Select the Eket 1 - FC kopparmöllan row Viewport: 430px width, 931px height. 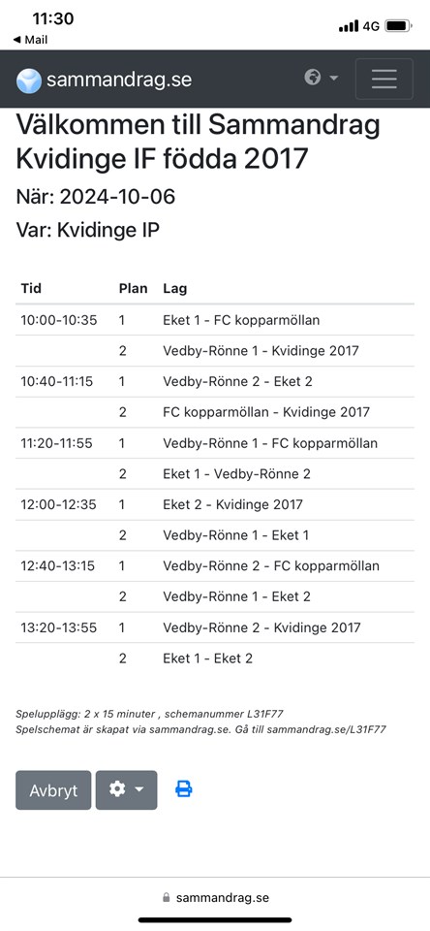point(215,320)
